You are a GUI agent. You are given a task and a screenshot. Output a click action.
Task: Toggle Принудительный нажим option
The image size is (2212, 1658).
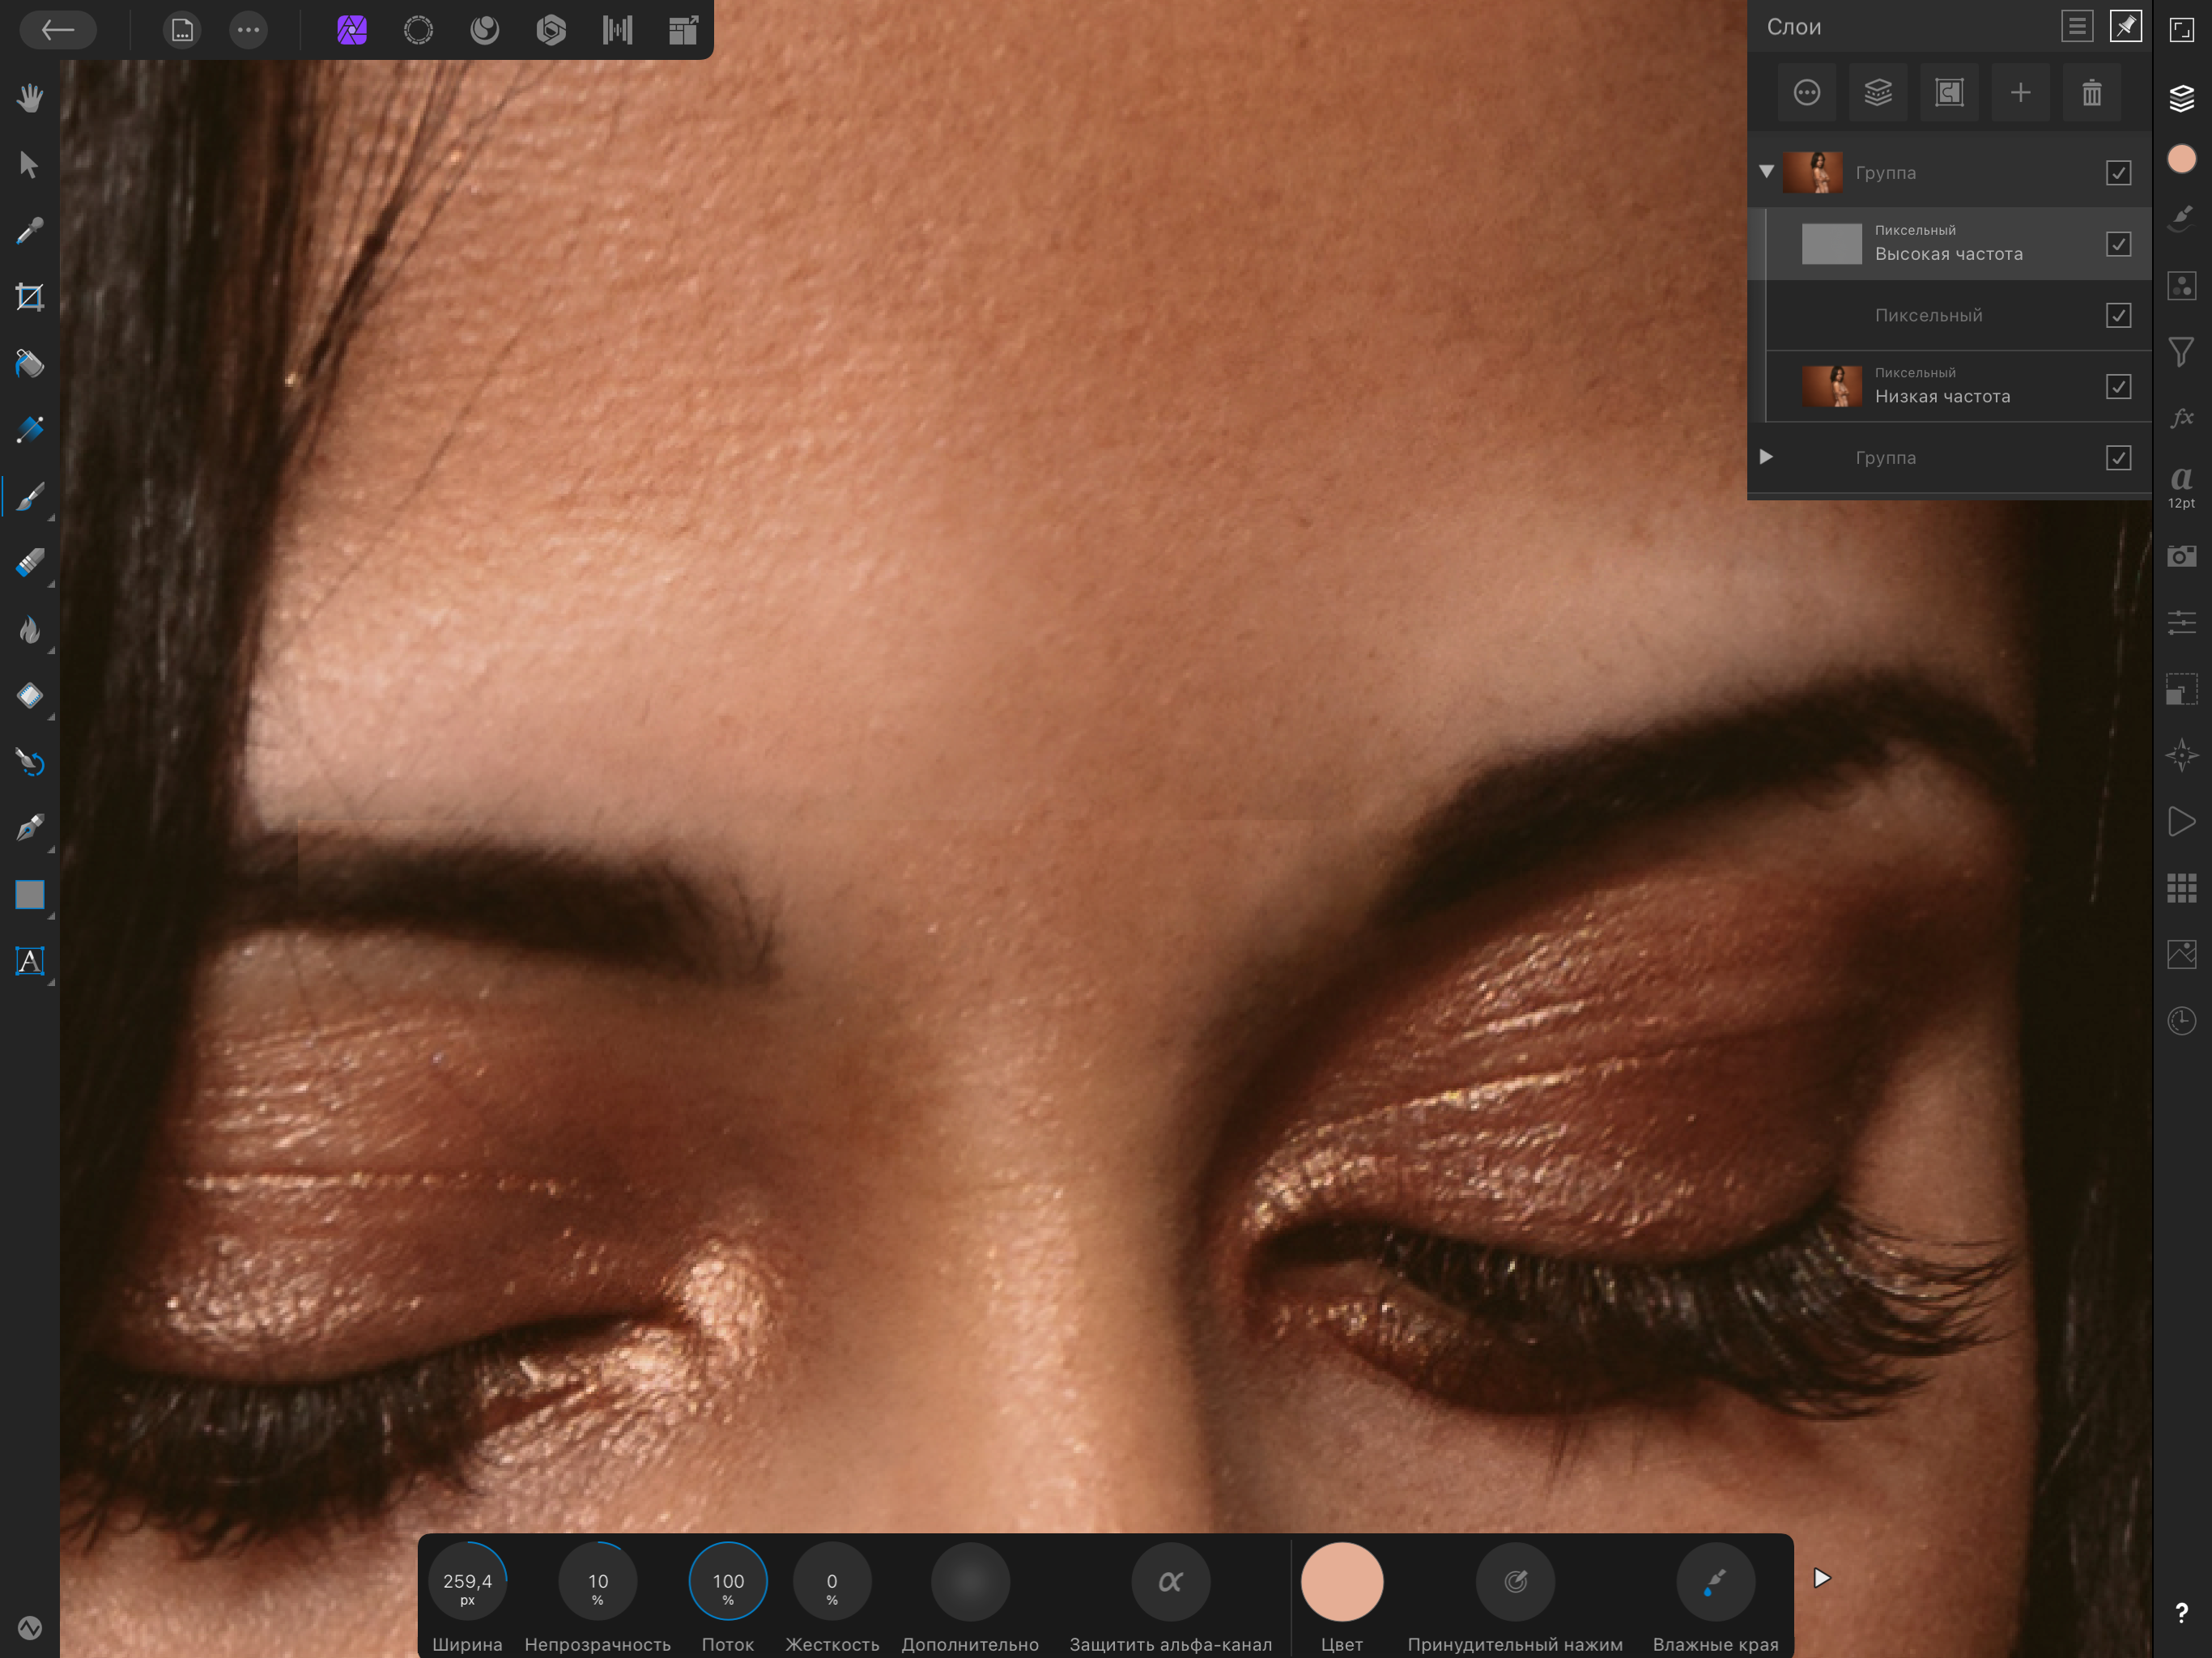coord(1515,1581)
